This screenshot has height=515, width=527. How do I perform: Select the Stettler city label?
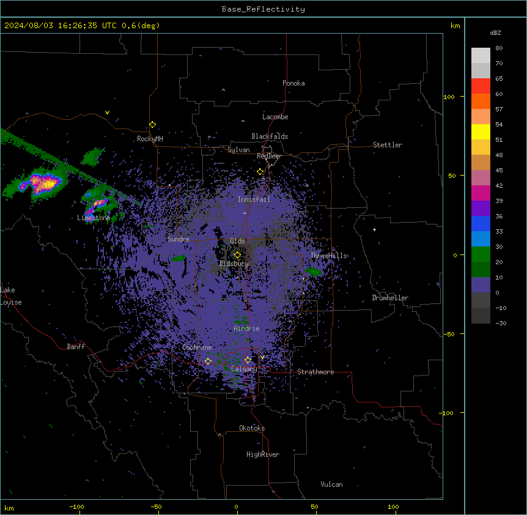(x=388, y=145)
